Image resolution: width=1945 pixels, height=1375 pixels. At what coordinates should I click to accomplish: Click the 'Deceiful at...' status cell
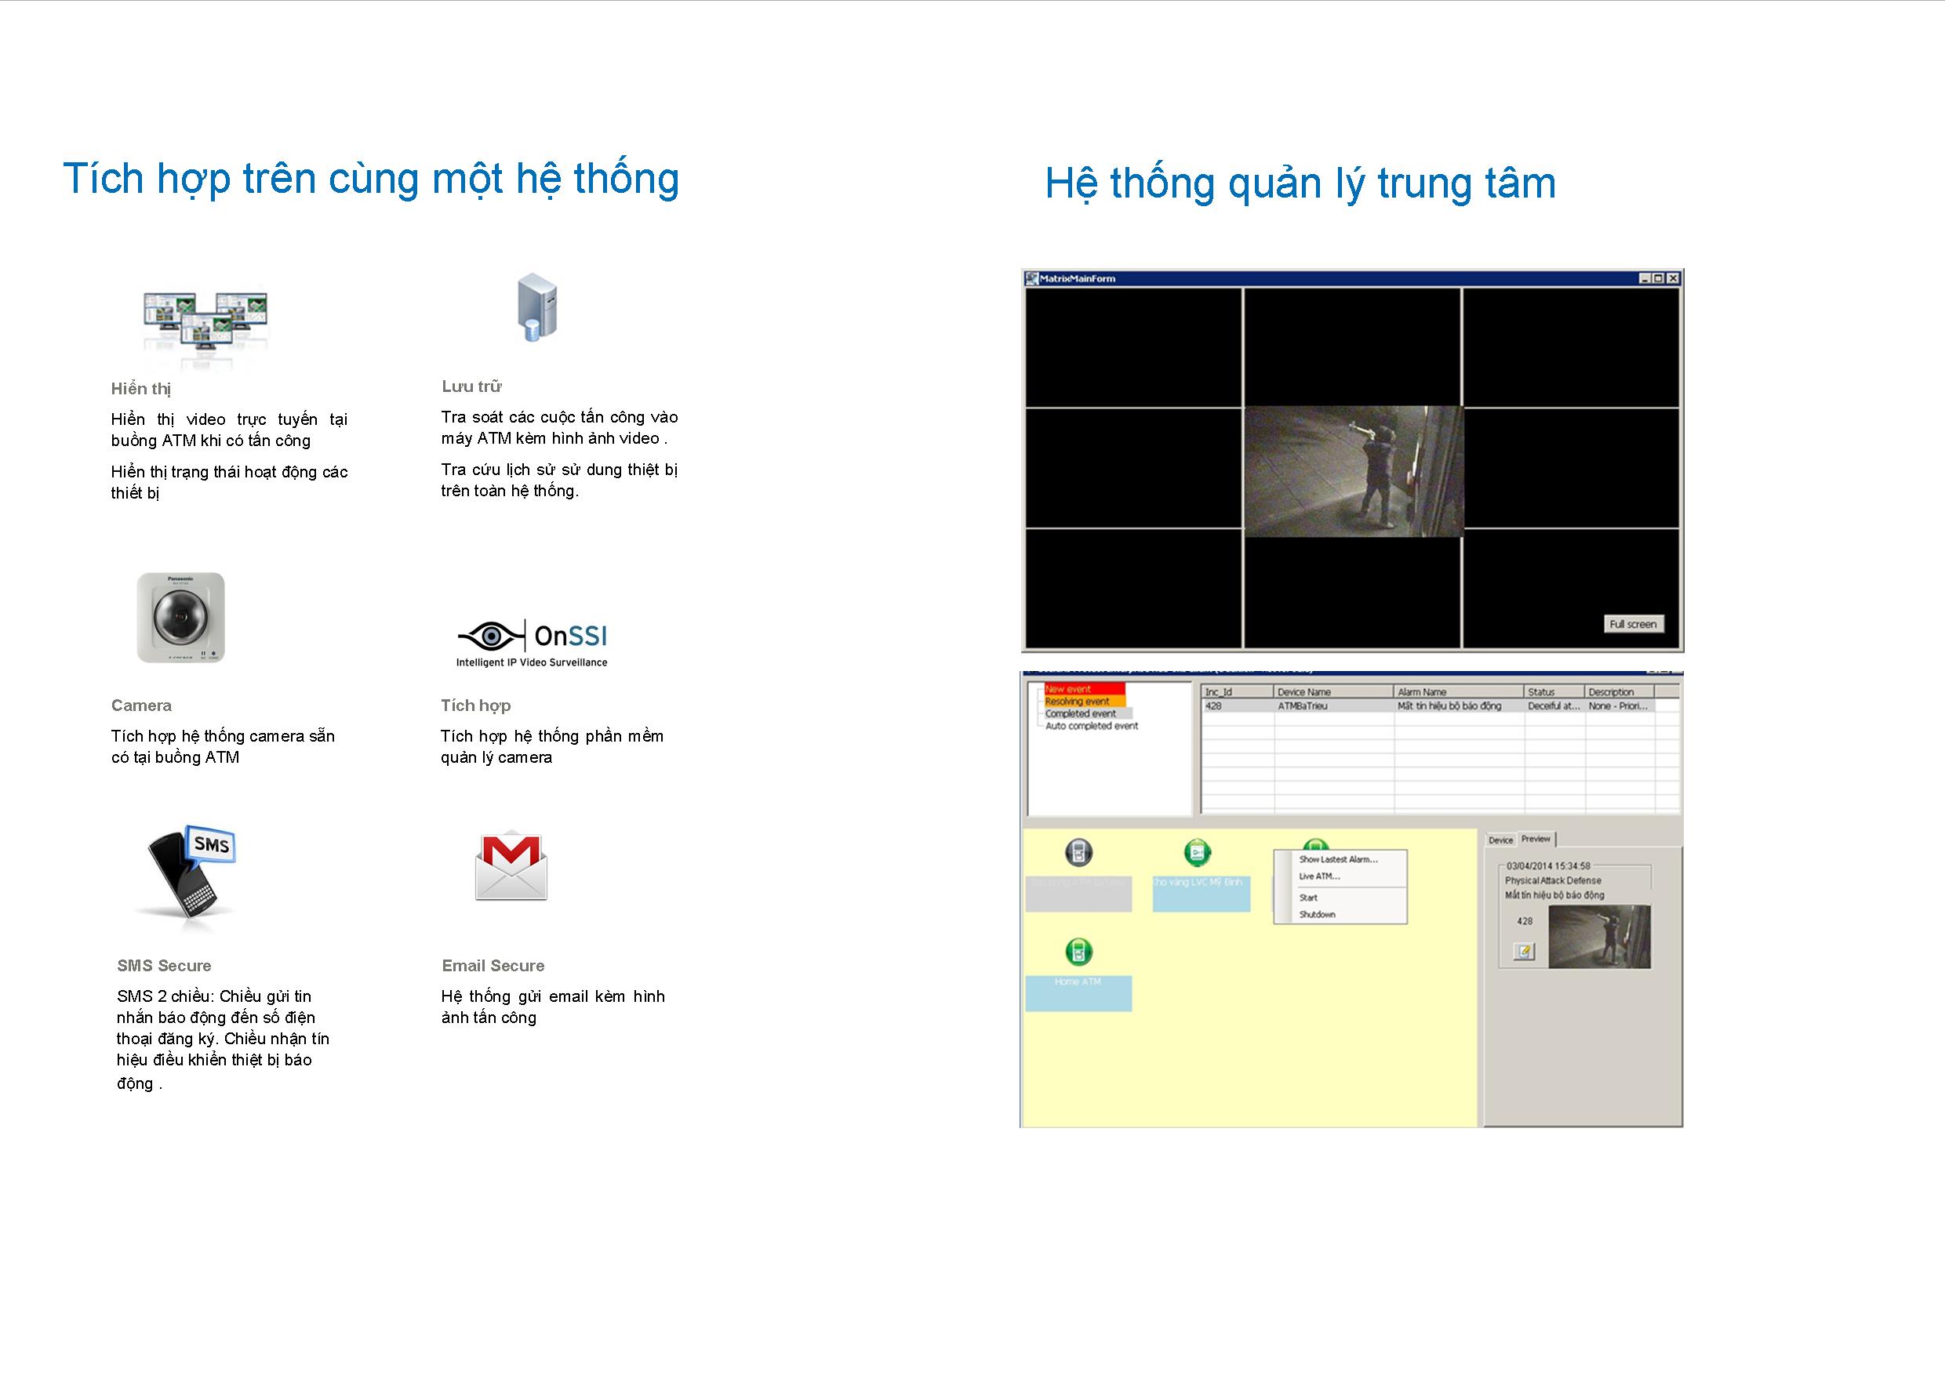(x=1554, y=706)
